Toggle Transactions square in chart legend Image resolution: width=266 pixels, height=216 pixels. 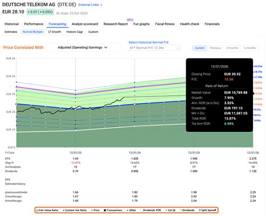pos(105,210)
